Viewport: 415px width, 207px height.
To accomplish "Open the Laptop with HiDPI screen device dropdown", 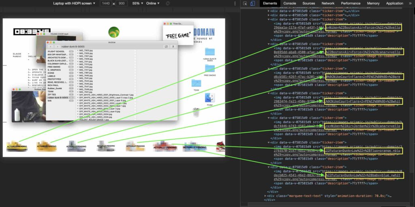I will pos(74,3).
